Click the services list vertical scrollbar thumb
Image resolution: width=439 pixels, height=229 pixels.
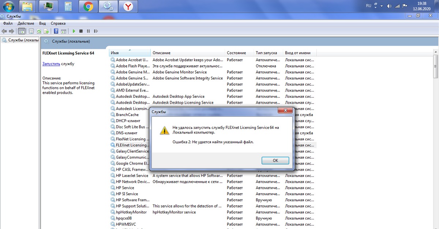436,66
